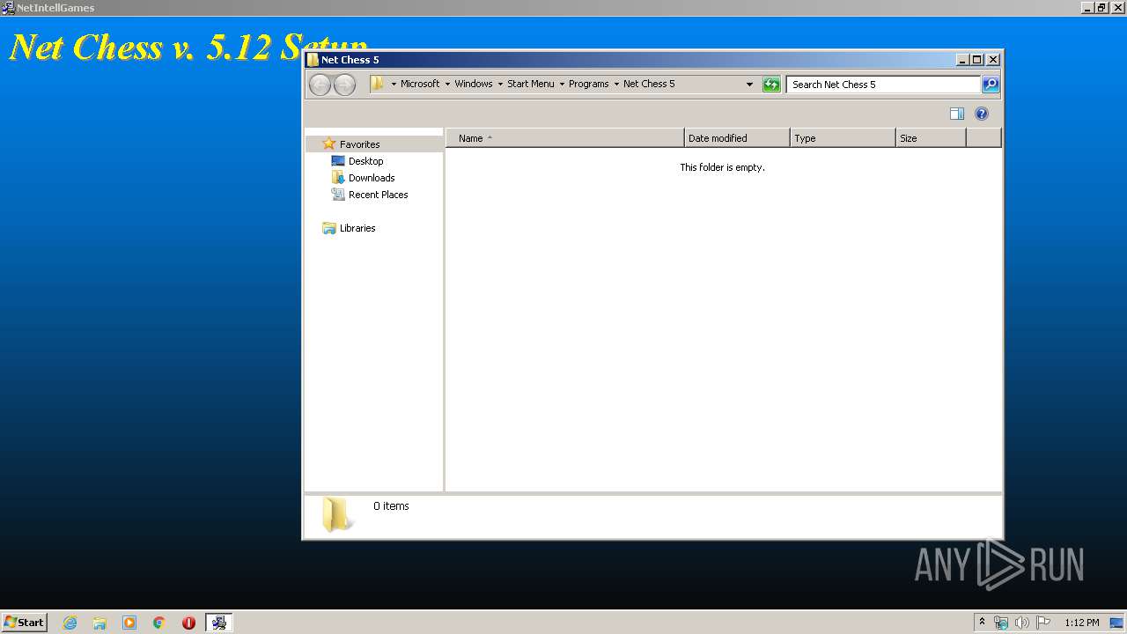Open the Start menu
Screen dimensions: 1127x634
click(x=24, y=623)
